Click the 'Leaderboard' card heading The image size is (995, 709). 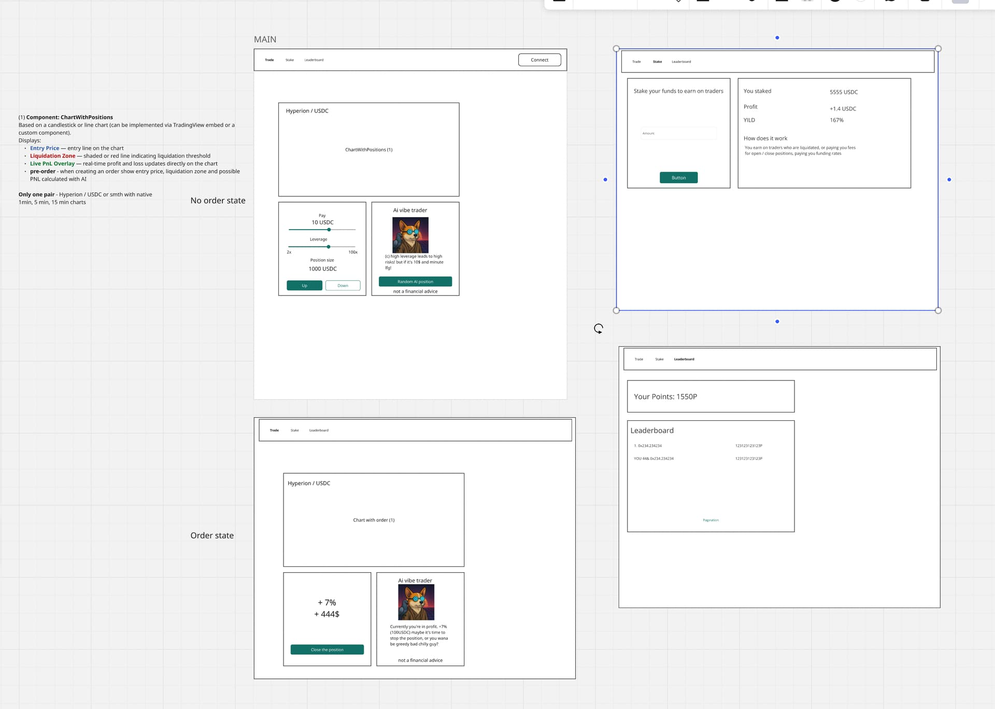coord(652,430)
